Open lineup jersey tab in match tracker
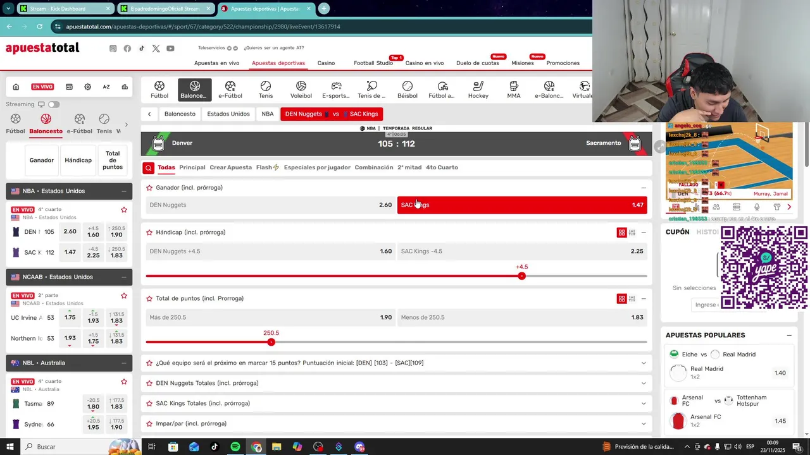Viewport: 810px width, 455px height. tap(777, 207)
